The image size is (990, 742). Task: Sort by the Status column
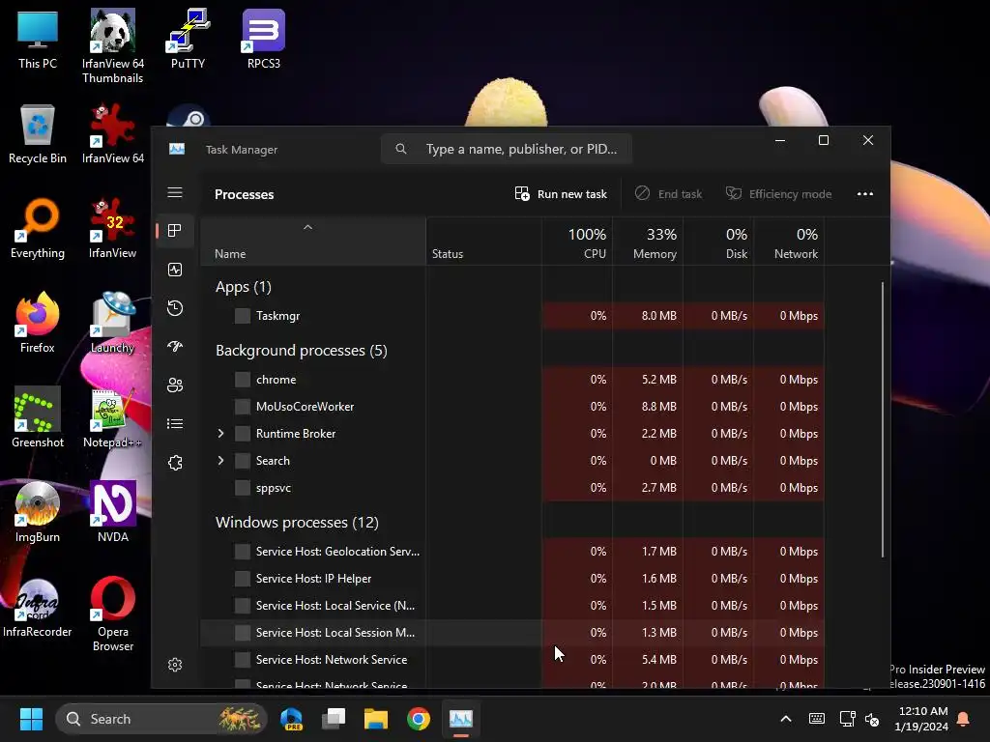483,243
